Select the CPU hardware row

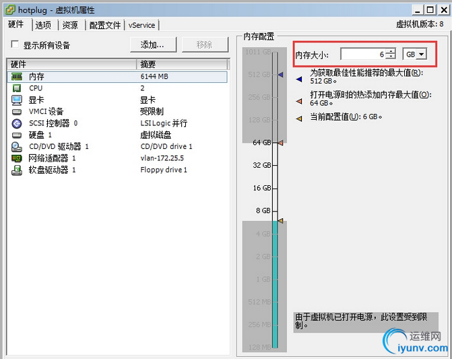117,88
